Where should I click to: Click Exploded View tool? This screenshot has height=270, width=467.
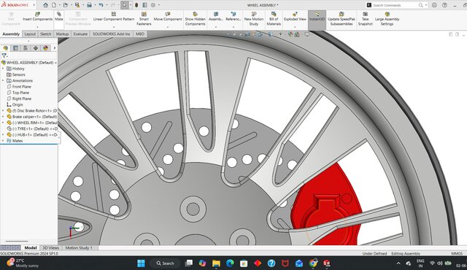pos(295,17)
